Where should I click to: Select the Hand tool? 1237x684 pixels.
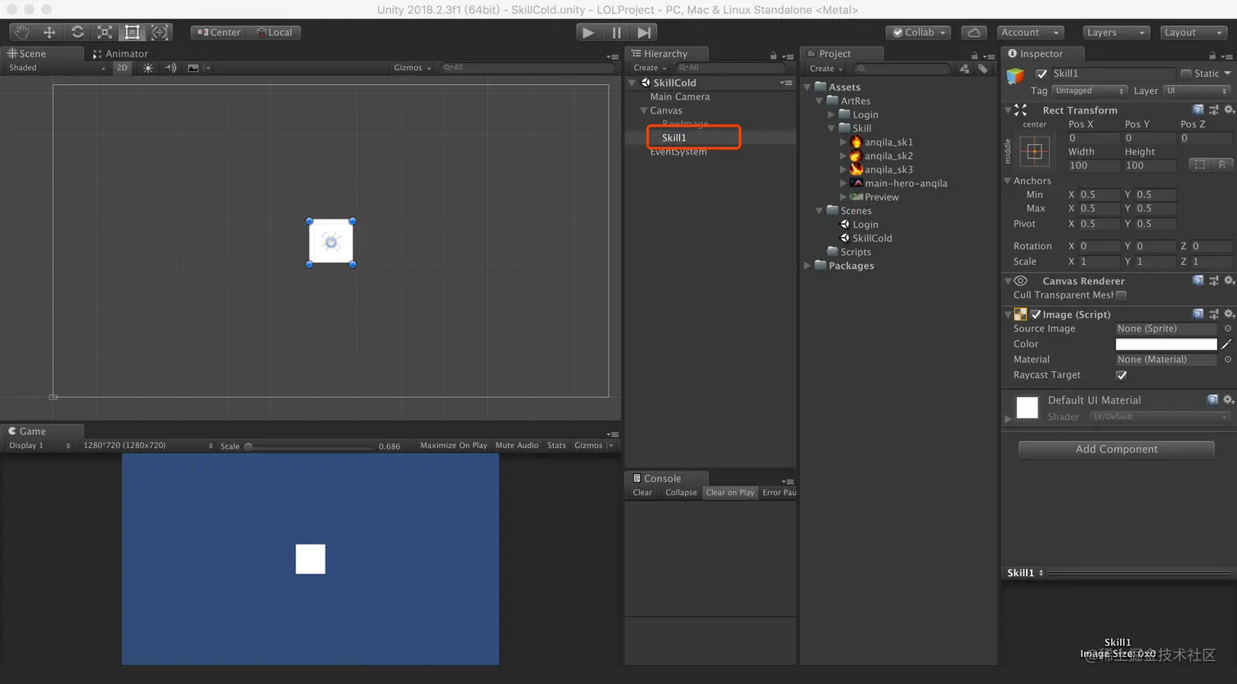click(21, 33)
